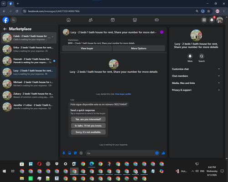Open the Windows Start menu

click(4, 171)
